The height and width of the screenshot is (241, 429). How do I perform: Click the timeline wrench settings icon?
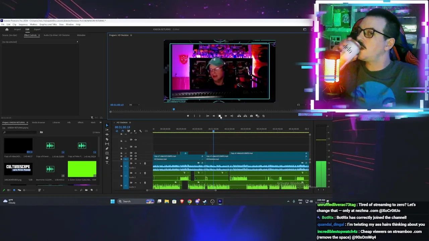[140, 131]
